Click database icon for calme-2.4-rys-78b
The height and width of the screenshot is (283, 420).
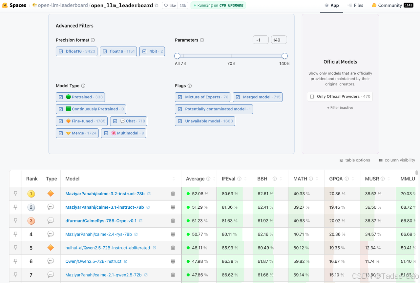[x=173, y=235]
